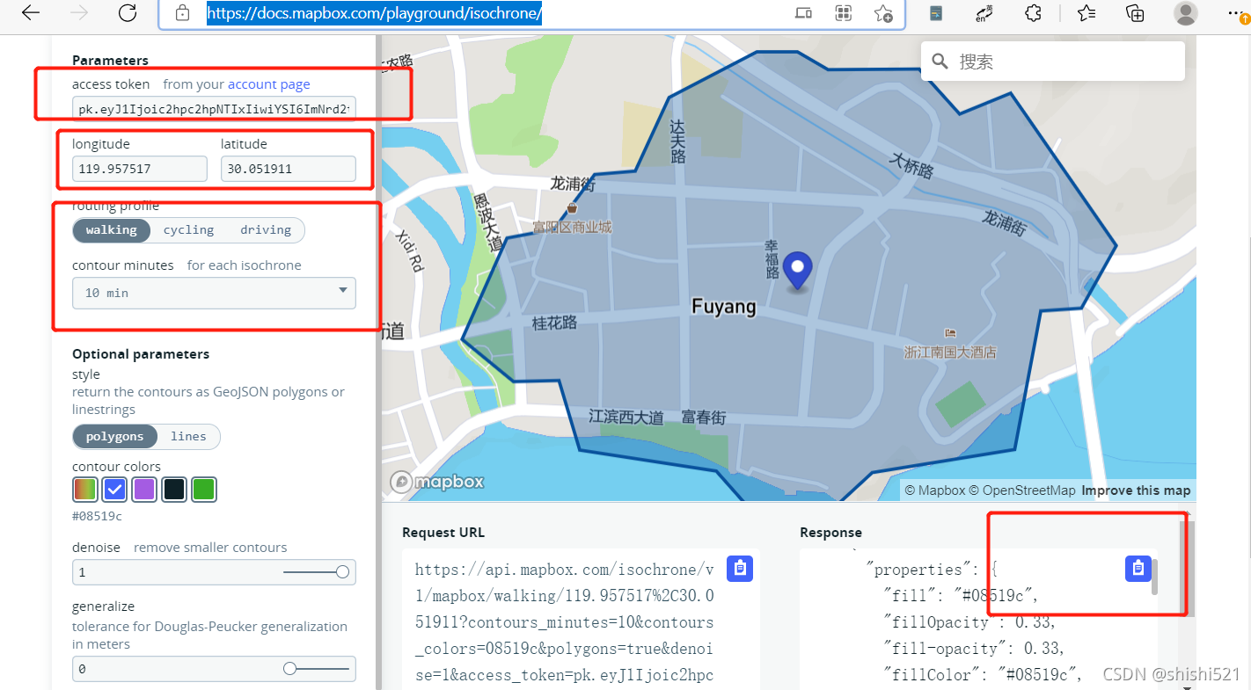Viewport: 1251px width, 690px height.
Task: Open the browser Extensions puzzle icon
Action: point(1034,13)
